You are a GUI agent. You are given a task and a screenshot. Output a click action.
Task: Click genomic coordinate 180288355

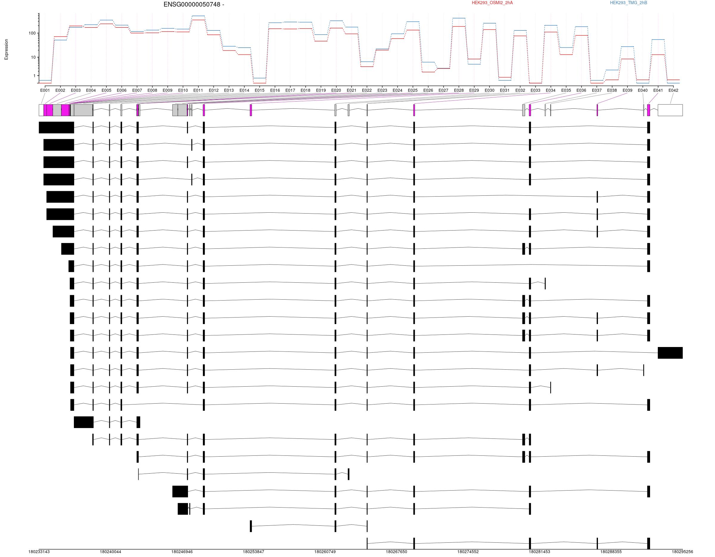611,552
